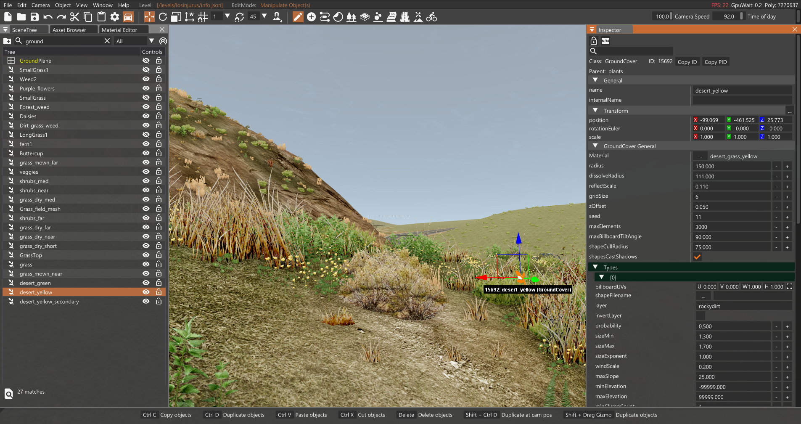
Task: Click the Add new folder icon in SceneTree
Action: click(x=7, y=41)
